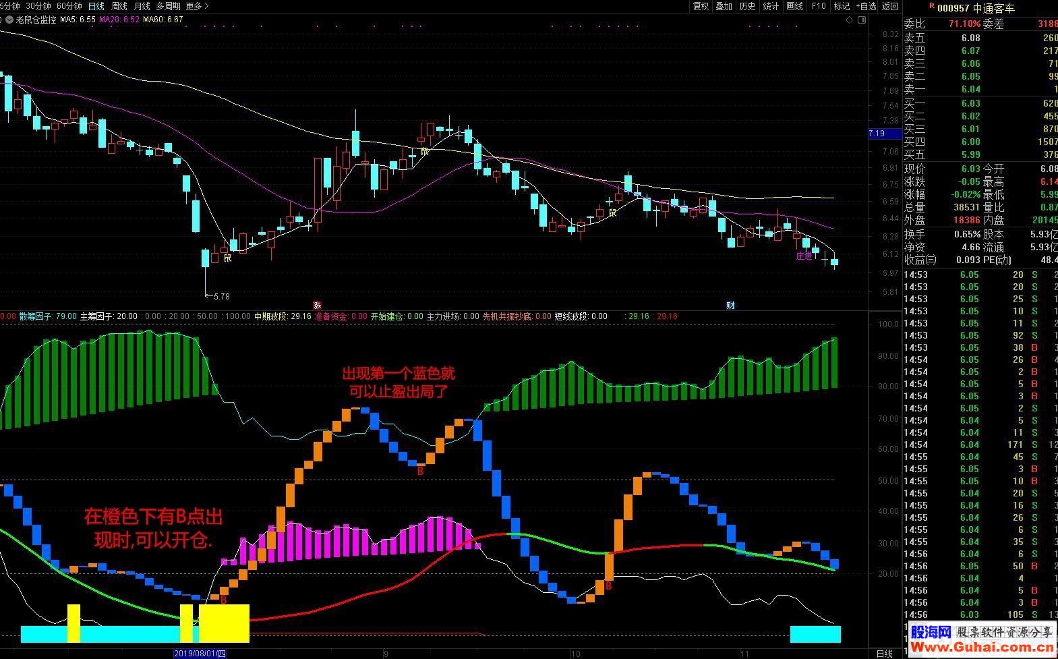1058x659 pixels.
Task: Select the 月线 monthly tab
Action: pyautogui.click(x=142, y=6)
